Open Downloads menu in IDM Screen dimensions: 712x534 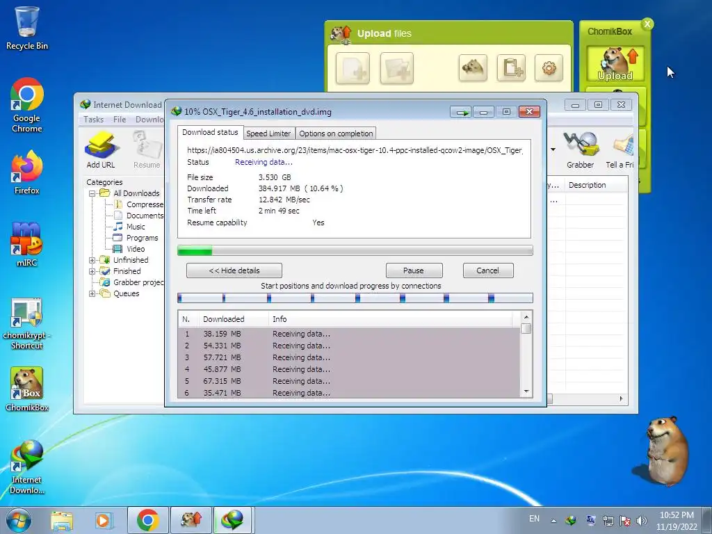(x=149, y=120)
